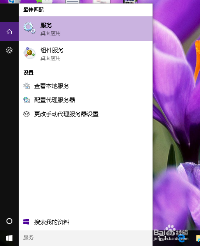
Task: Click the 设置 section header
Action: coord(28,73)
